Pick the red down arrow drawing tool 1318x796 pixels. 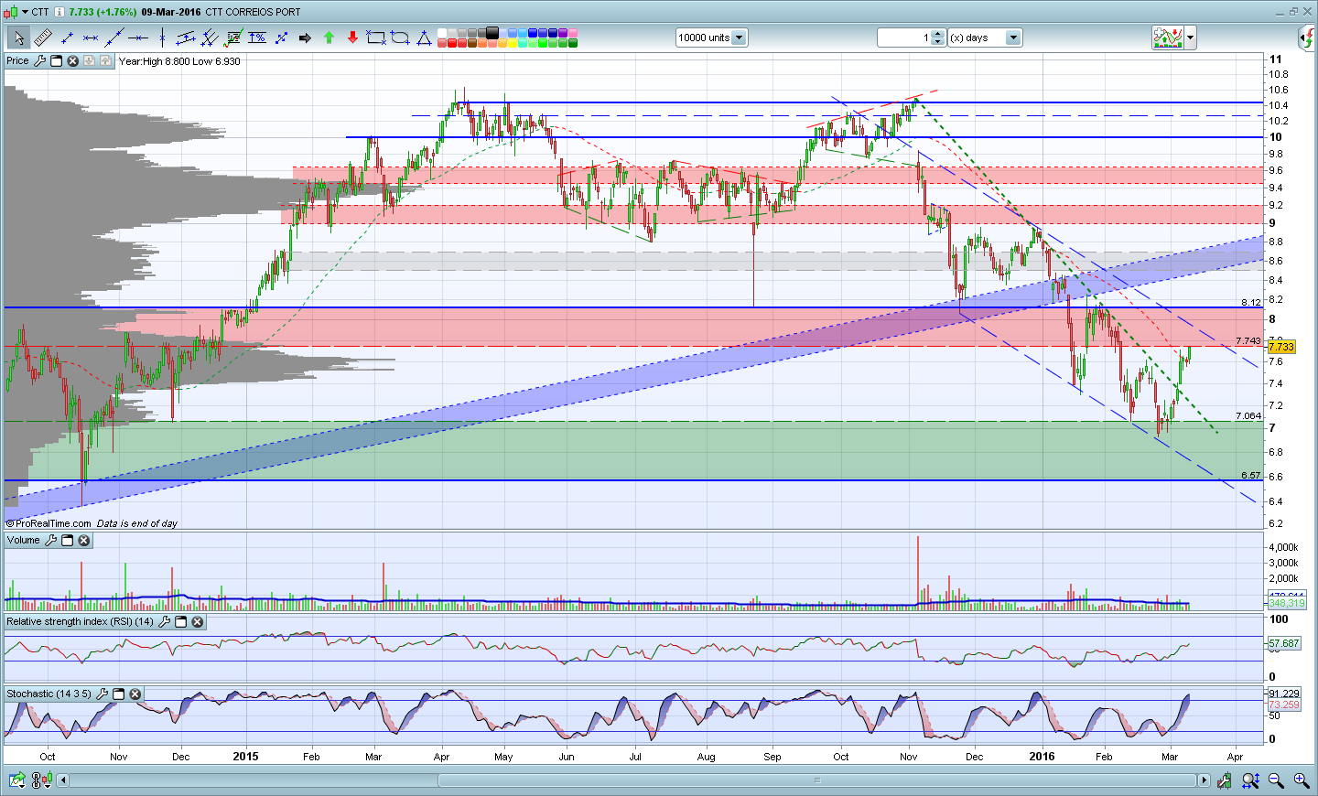tap(352, 38)
